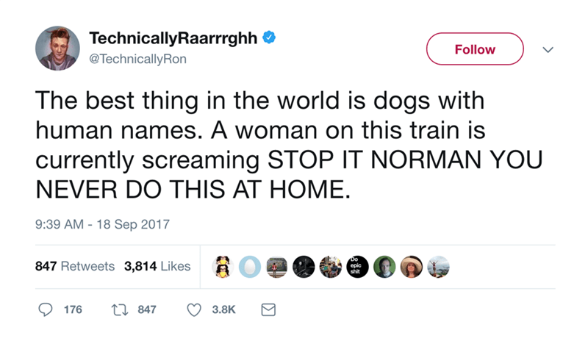588x344 pixels.
Task: Open the sun hat woman avatar profile
Action: [409, 267]
